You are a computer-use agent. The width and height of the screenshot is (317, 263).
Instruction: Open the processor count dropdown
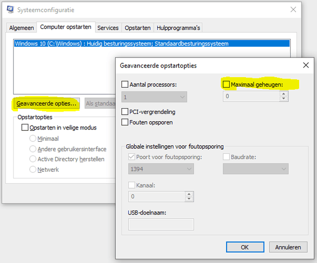154,97
